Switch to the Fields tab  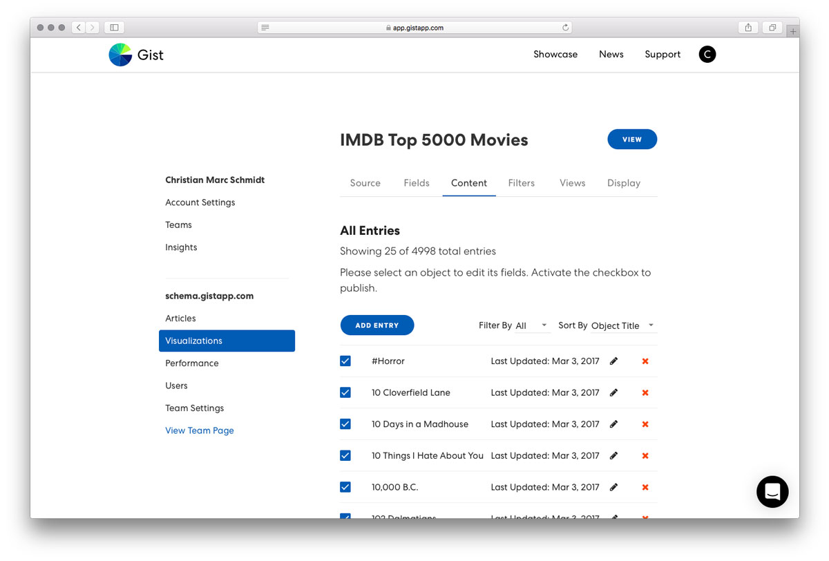point(417,183)
